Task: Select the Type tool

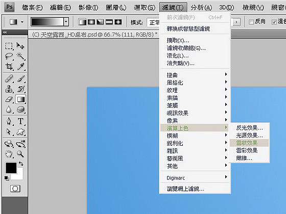Action: (x=20, y=121)
